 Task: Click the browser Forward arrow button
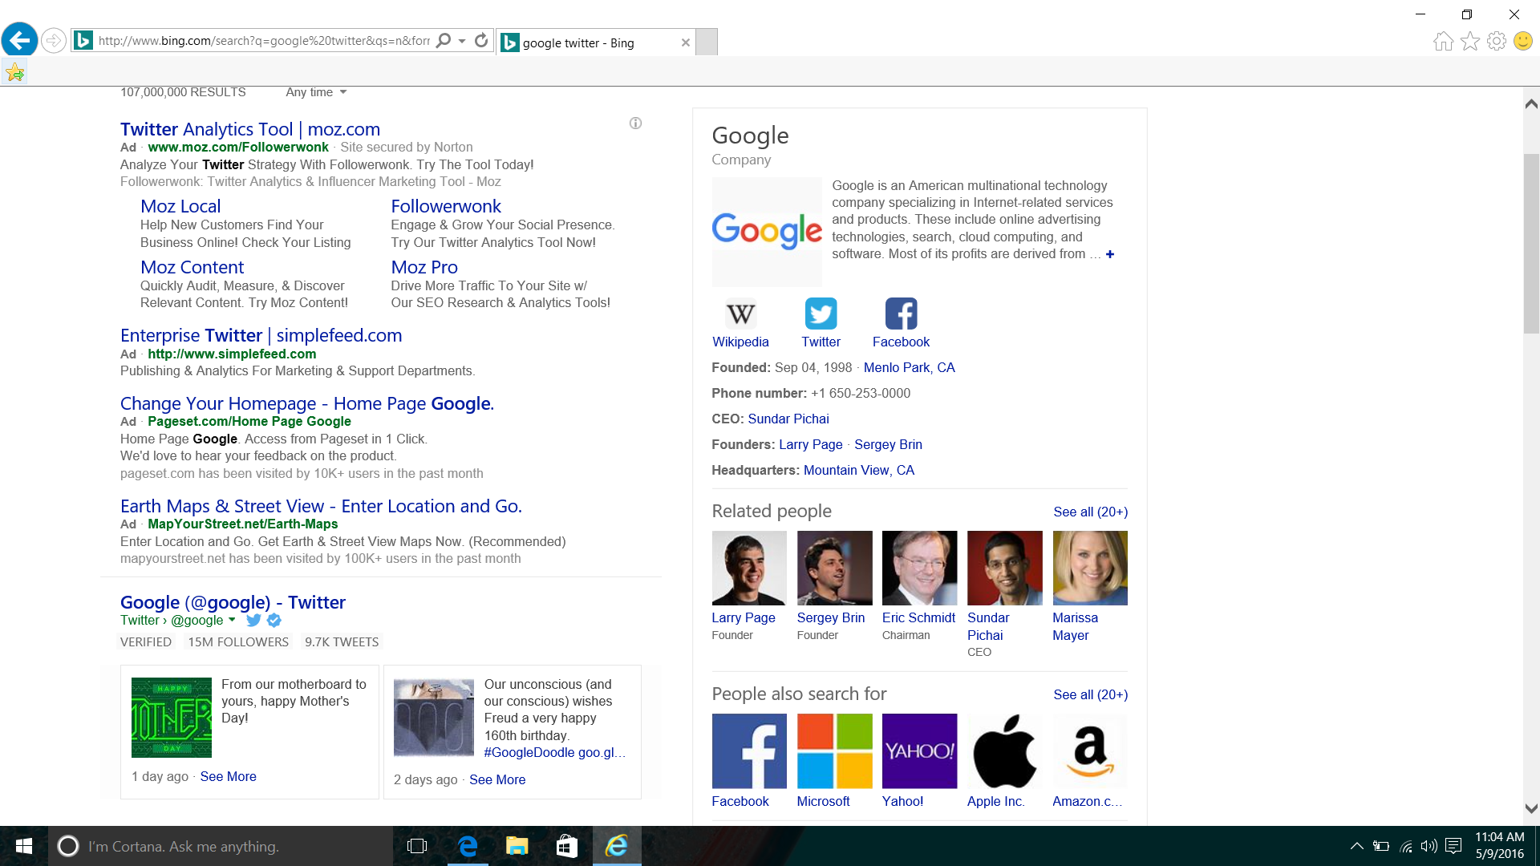pos(53,40)
